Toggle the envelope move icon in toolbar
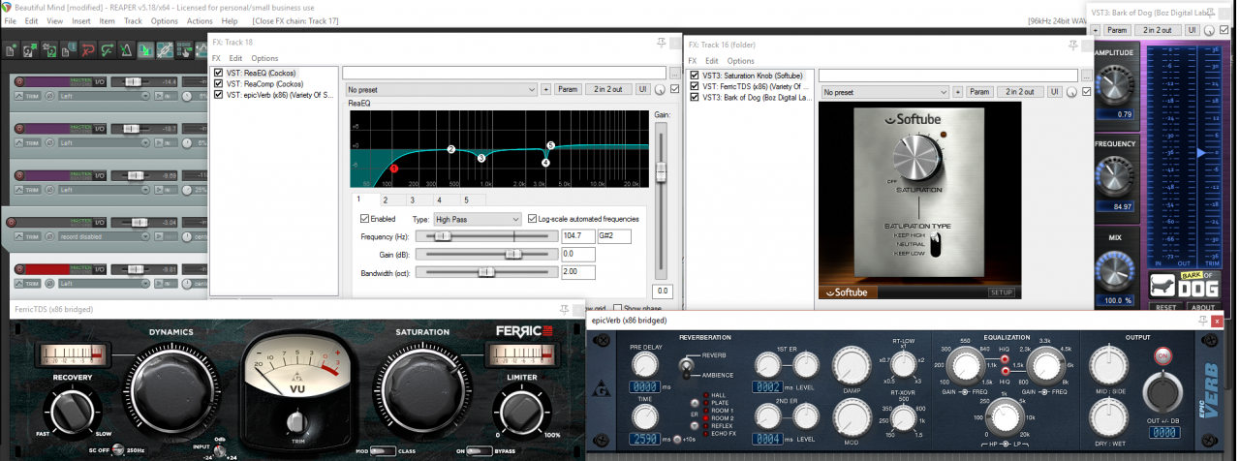The width and height of the screenshot is (1240, 461). point(203,49)
